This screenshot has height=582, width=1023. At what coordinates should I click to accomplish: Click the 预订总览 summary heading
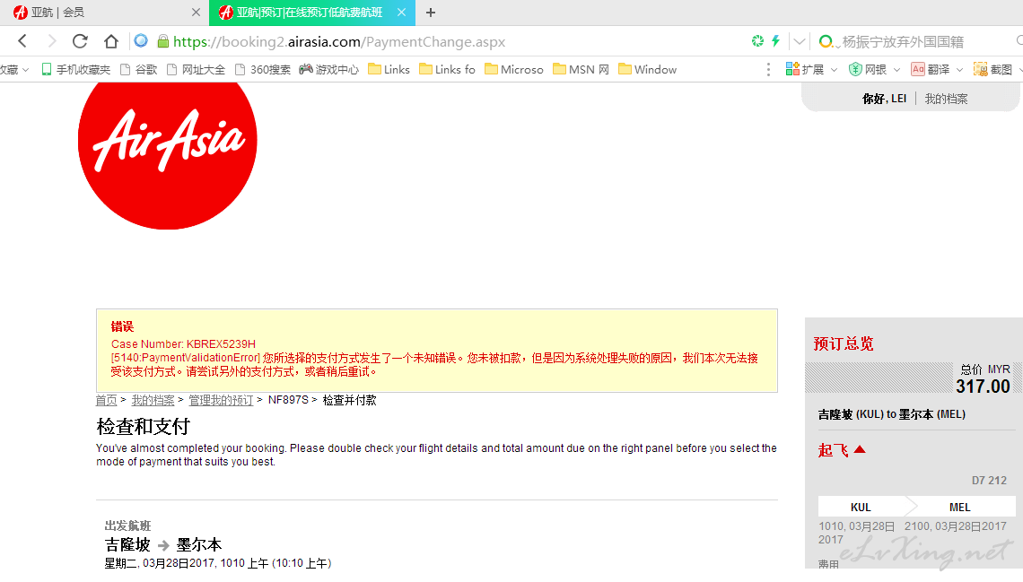[x=844, y=343]
